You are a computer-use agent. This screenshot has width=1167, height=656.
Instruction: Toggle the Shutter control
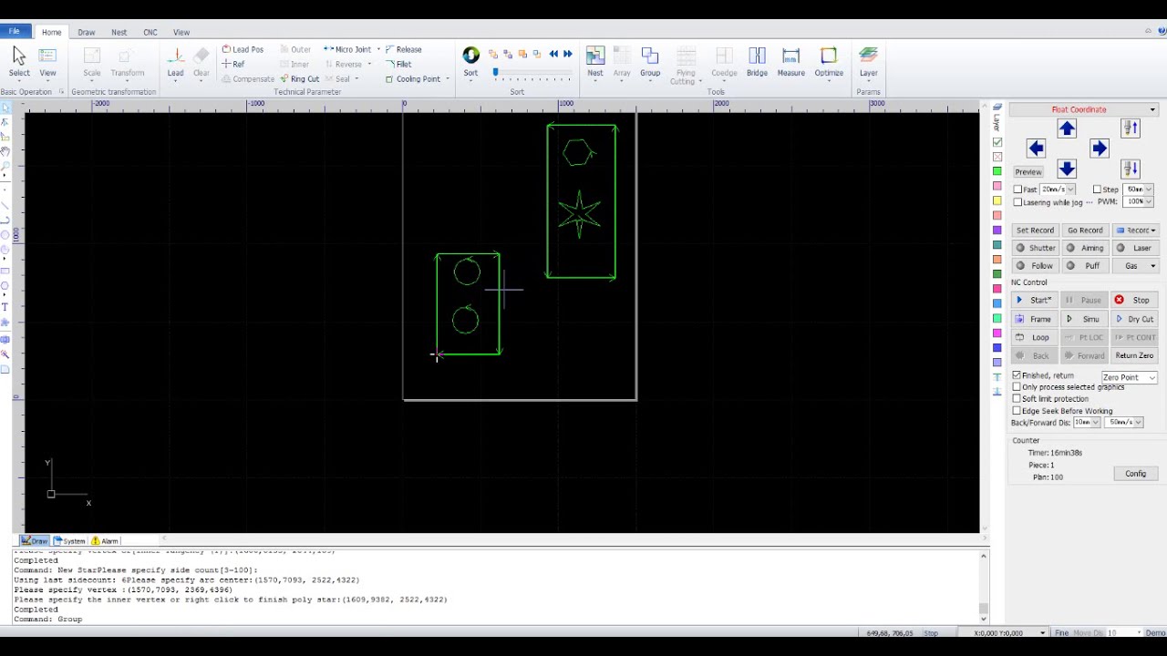[1035, 248]
